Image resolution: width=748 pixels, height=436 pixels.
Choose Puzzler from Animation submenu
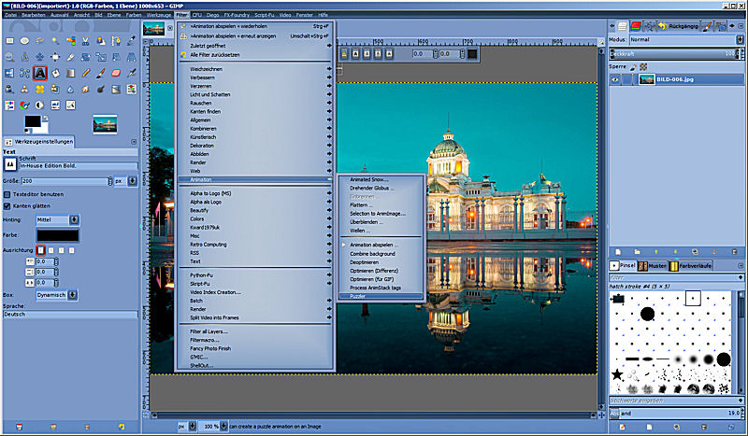click(x=381, y=296)
